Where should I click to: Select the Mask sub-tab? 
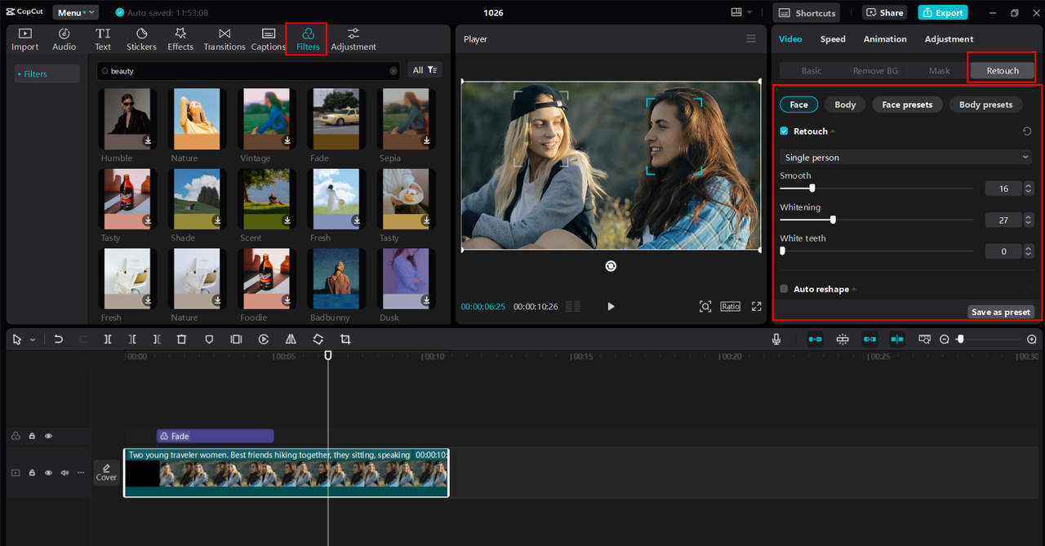[x=940, y=71]
